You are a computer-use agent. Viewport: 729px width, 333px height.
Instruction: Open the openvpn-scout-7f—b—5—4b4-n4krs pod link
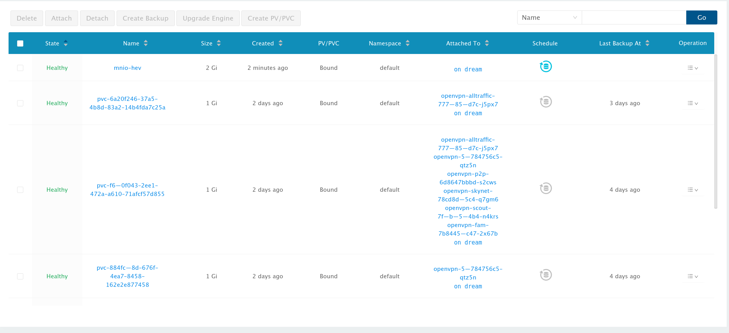[x=468, y=212]
